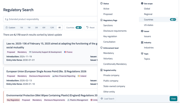The image size is (180, 103).
Task: Clear the 49 badge on Countries chip
Action: 81,28
